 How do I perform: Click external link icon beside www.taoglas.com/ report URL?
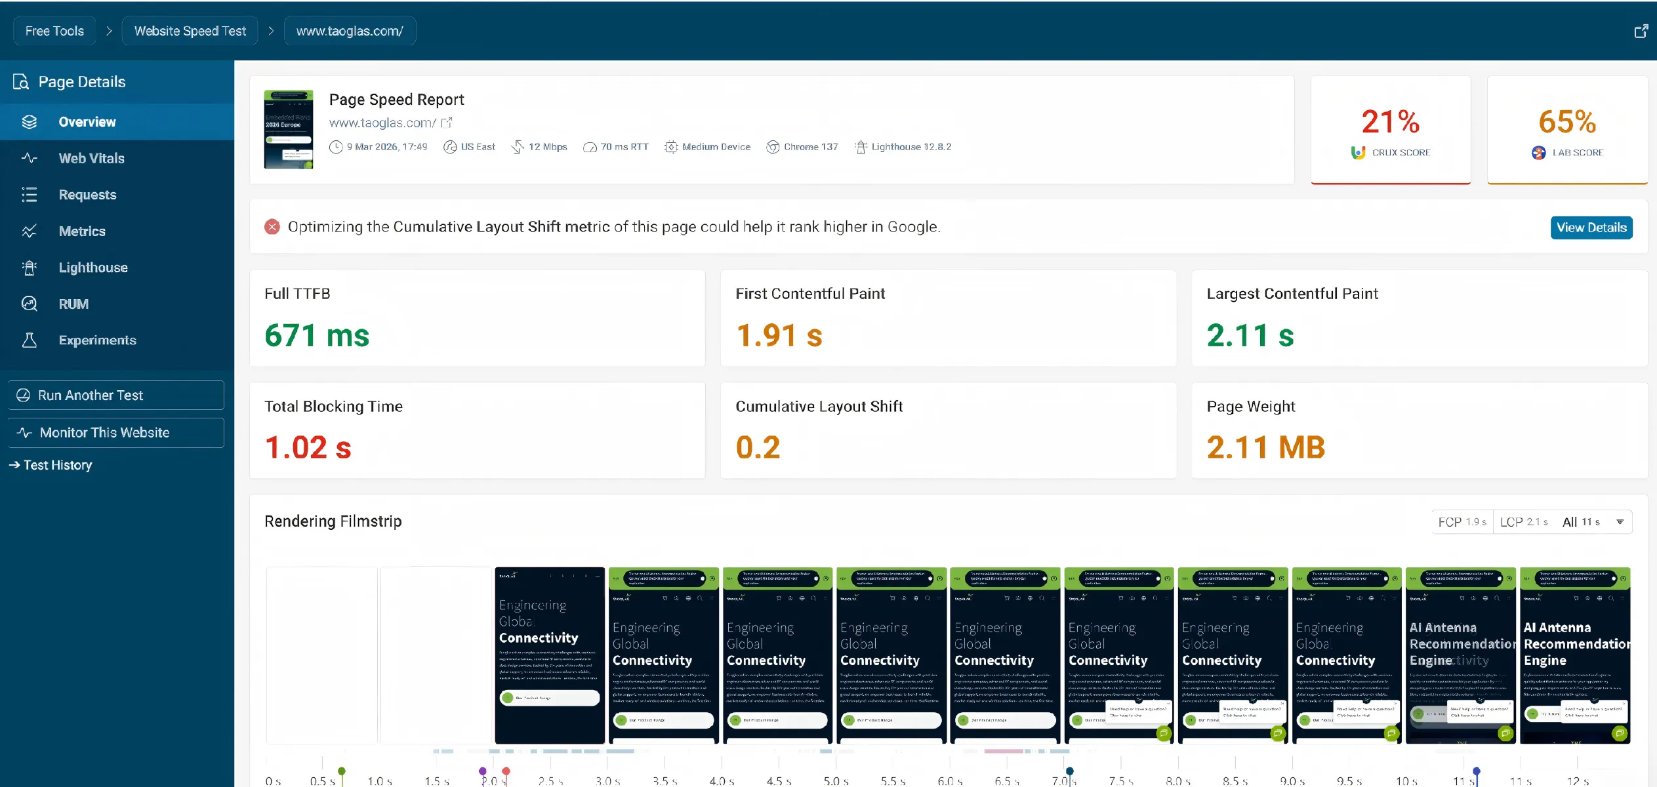click(447, 123)
